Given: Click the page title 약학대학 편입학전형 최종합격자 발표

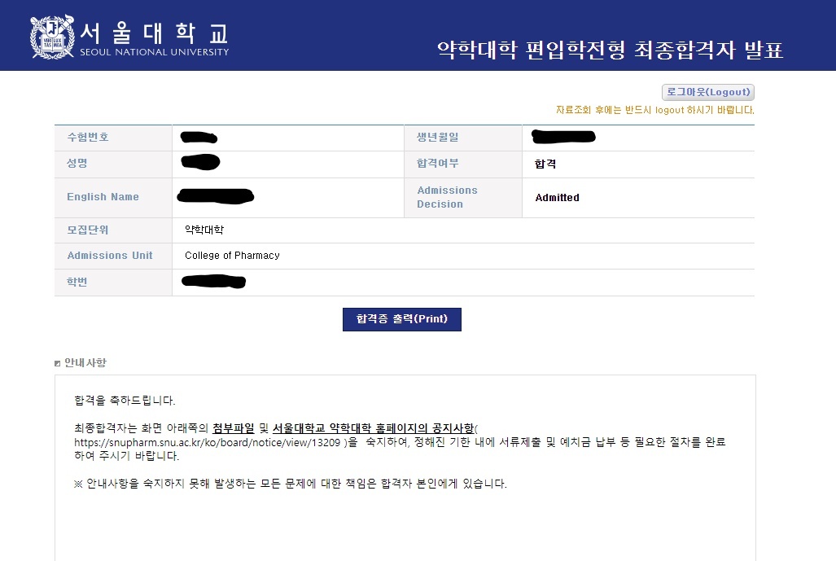Looking at the screenshot, I should tap(610, 50).
